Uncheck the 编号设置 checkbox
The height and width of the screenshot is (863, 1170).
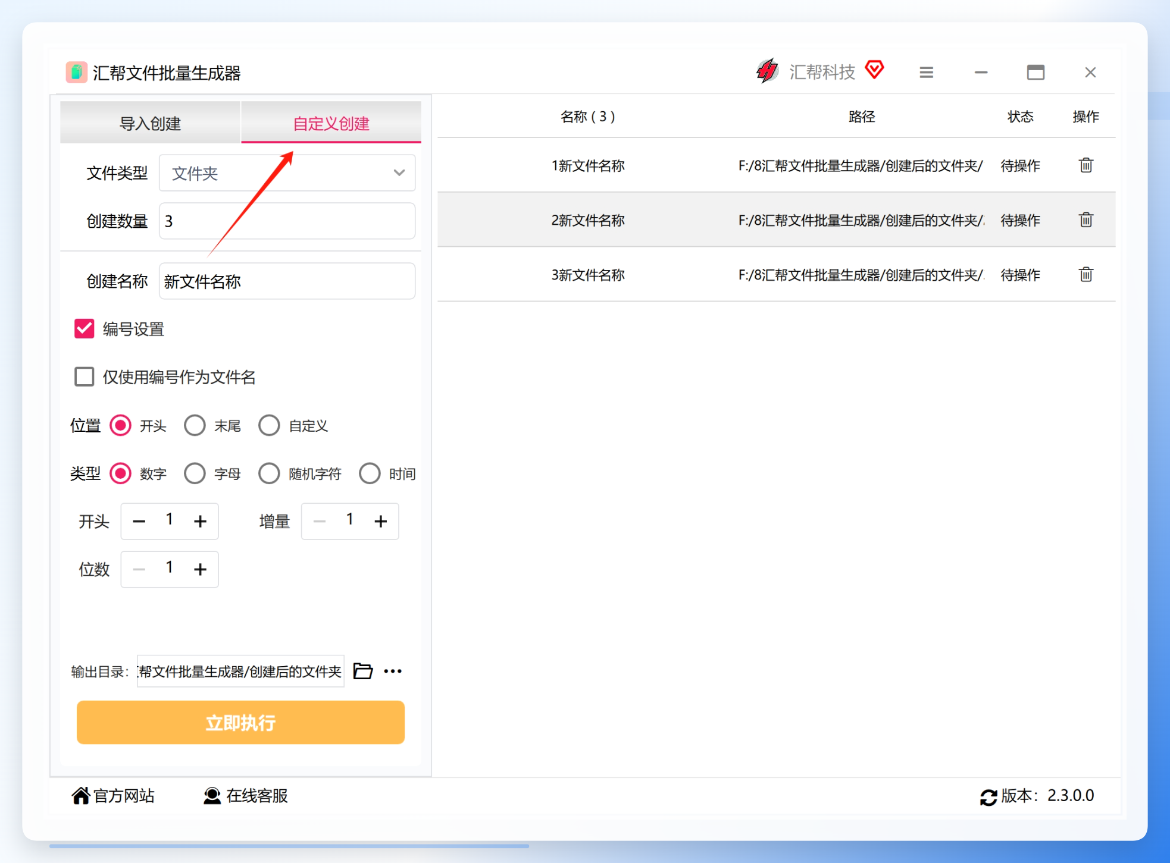click(84, 328)
